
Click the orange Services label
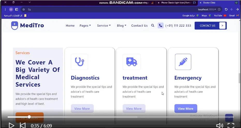click(23, 53)
